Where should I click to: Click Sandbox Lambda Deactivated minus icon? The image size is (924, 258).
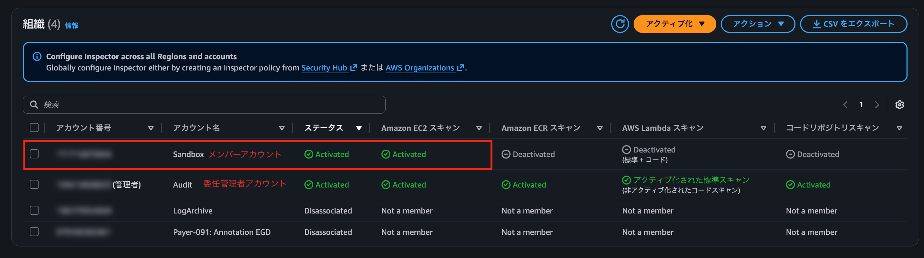626,150
